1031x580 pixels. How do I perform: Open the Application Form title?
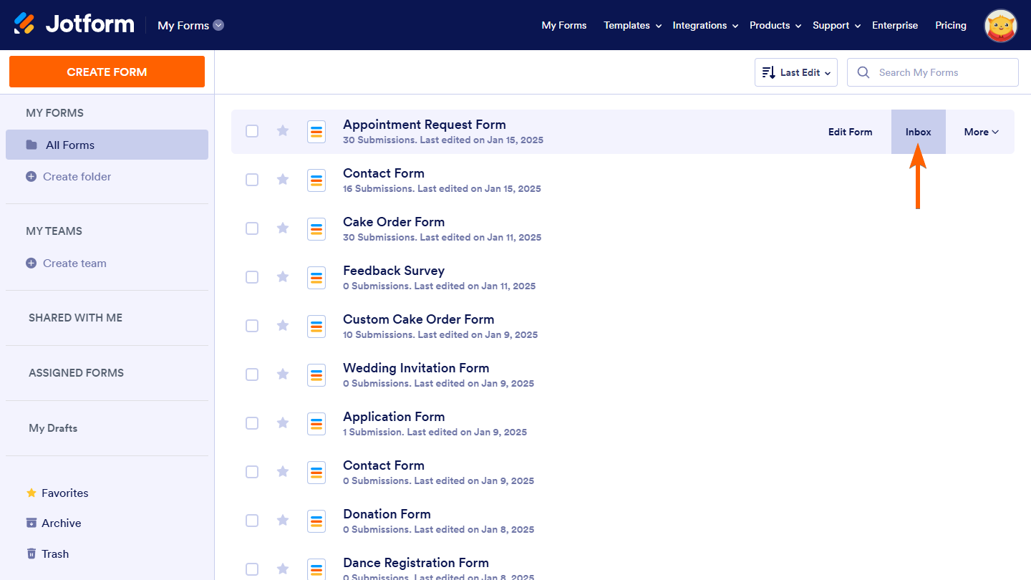pyautogui.click(x=394, y=417)
